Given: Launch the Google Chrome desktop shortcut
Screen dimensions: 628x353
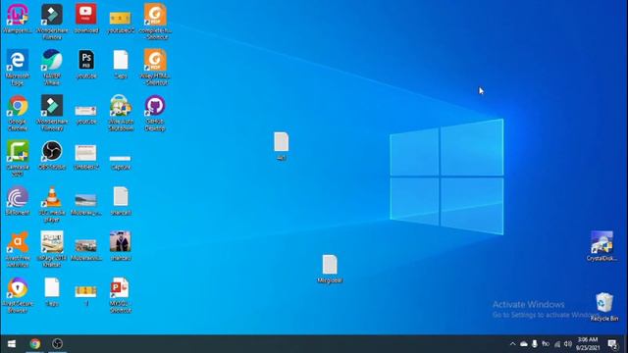Looking at the screenshot, I should coord(18,113).
